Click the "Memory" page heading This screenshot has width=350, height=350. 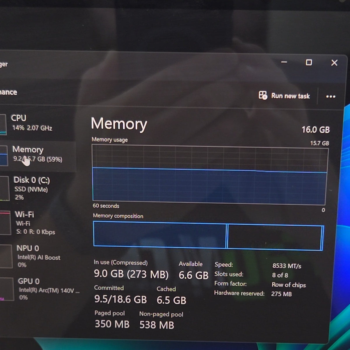pyautogui.click(x=119, y=124)
